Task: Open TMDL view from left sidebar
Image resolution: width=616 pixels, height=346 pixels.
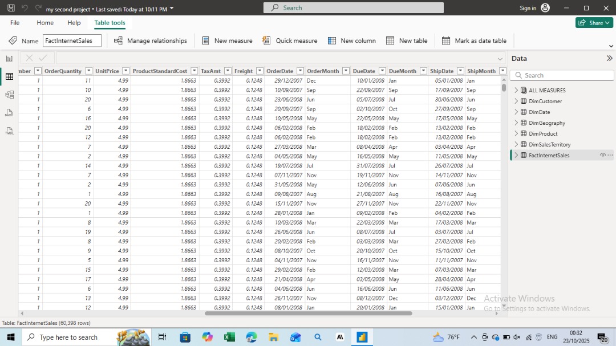Action: [10, 131]
